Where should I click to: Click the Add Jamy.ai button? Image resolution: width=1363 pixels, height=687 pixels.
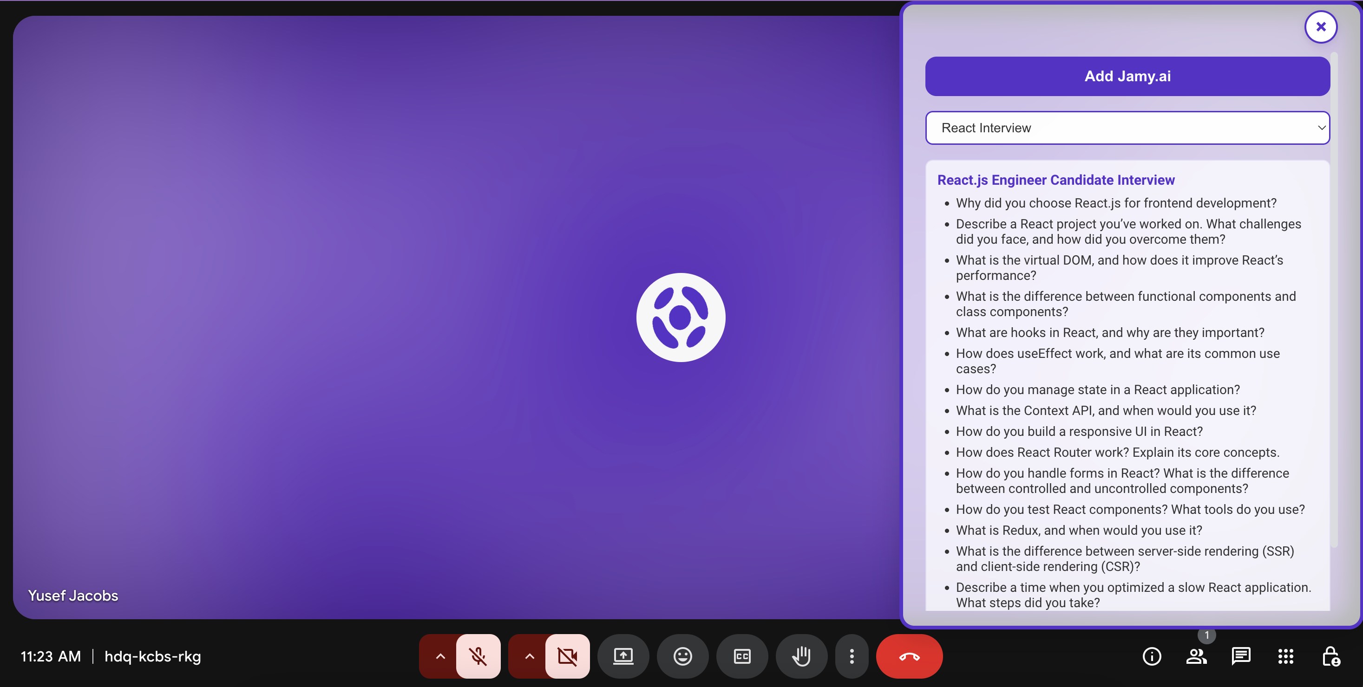[1127, 76]
